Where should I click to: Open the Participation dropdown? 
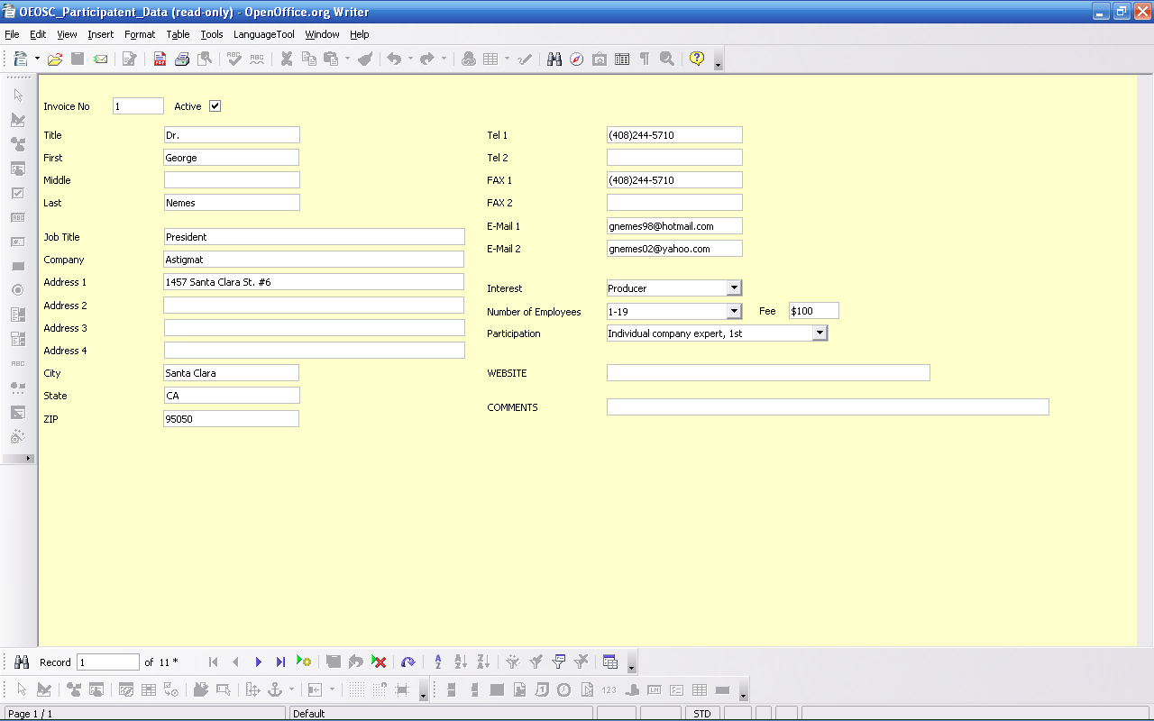pos(820,333)
